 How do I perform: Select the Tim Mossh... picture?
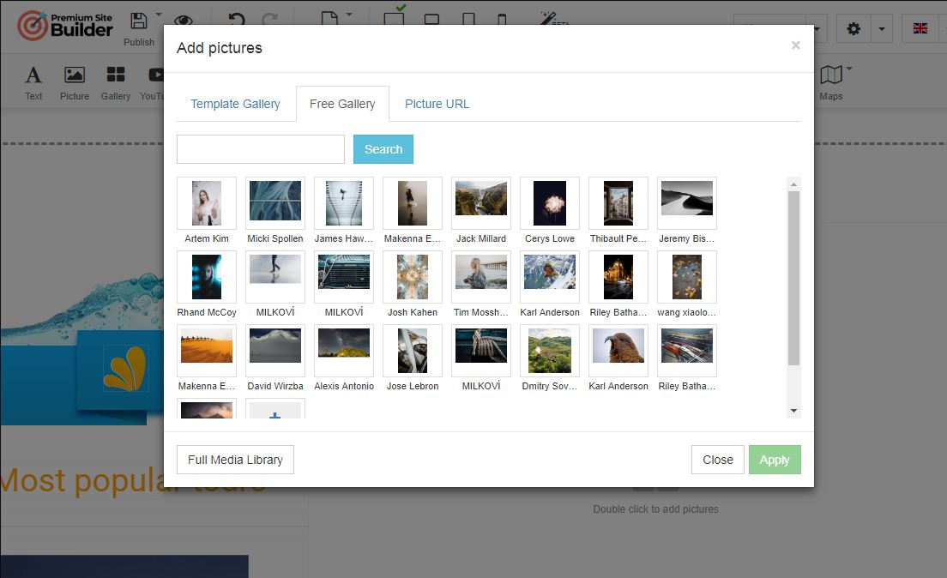click(x=480, y=277)
